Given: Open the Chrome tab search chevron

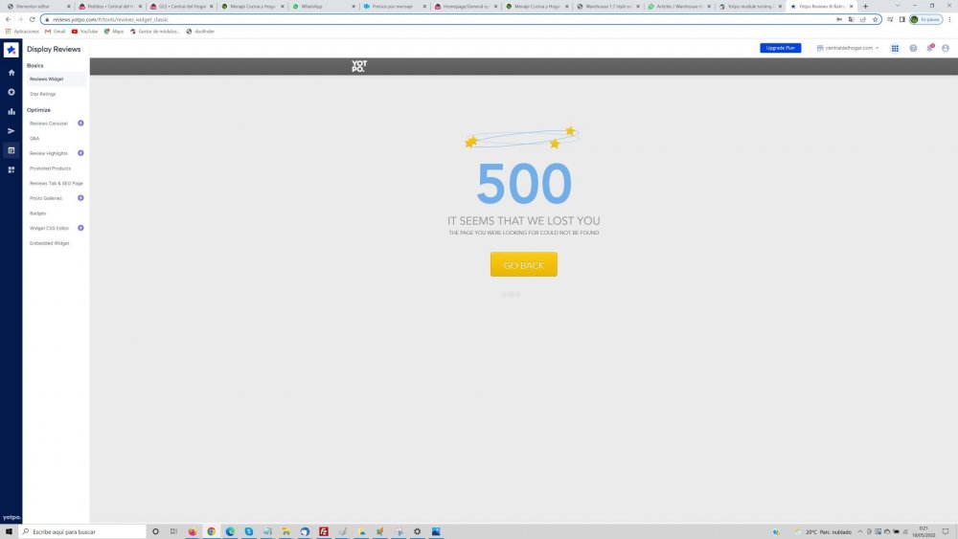Looking at the screenshot, I should tap(898, 6).
